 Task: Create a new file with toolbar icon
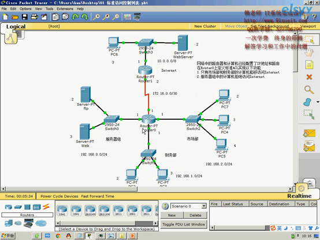pos(5,17)
